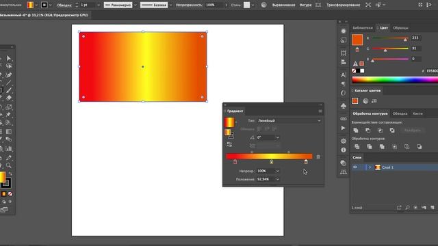Click the Minus Back pathfinder icon
This screenshot has height=246, width=438.
(419, 147)
